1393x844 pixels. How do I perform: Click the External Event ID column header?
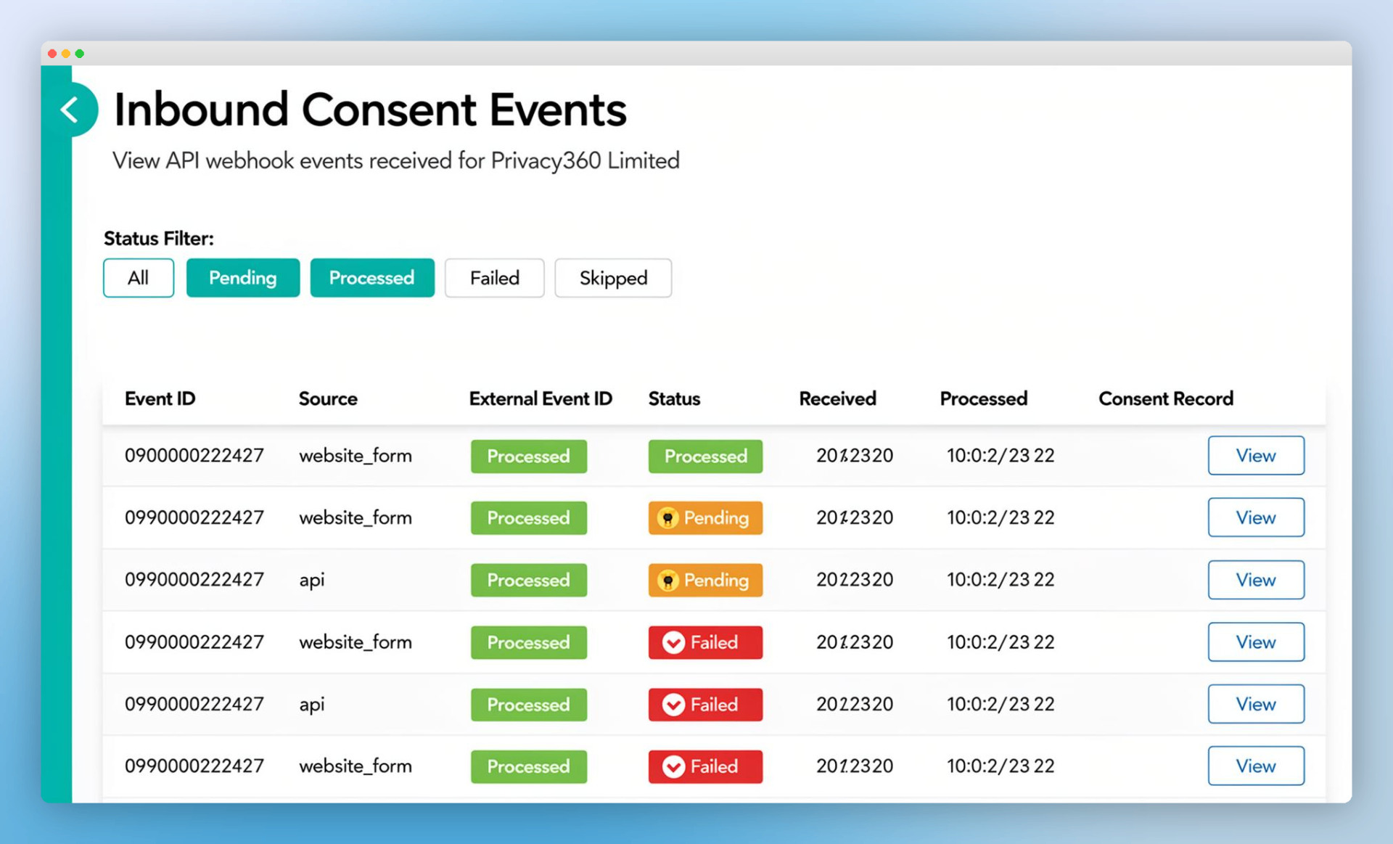(x=541, y=398)
